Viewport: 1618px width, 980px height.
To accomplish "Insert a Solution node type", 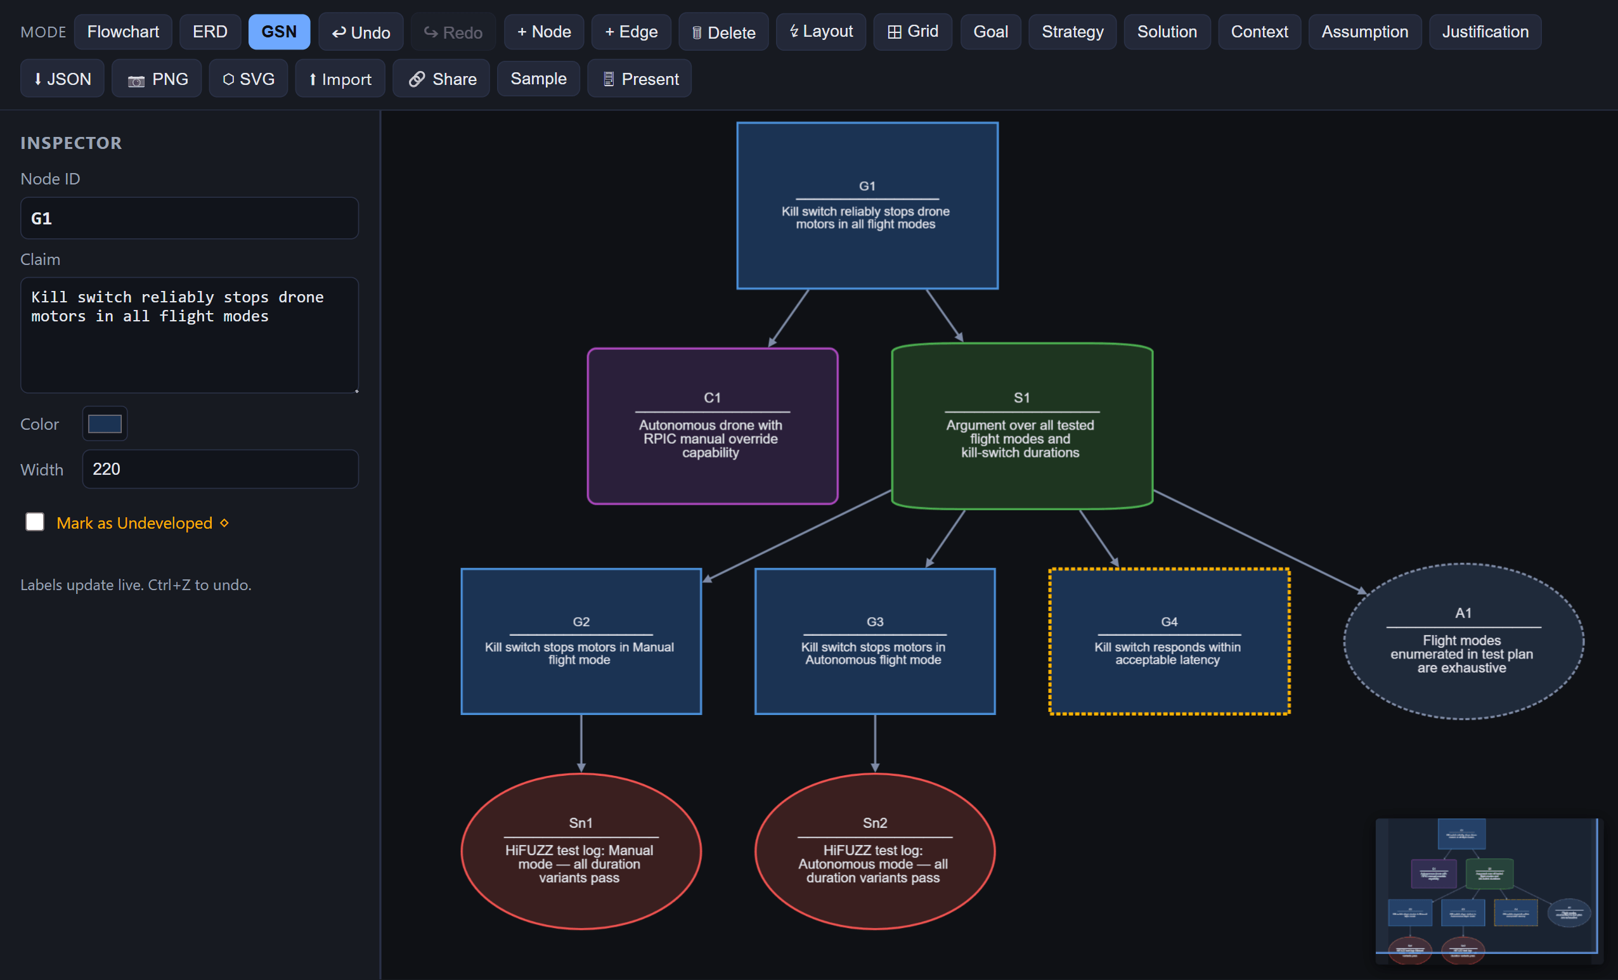I will click(x=1167, y=32).
